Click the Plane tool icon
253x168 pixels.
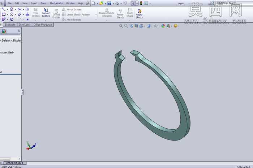27,9
